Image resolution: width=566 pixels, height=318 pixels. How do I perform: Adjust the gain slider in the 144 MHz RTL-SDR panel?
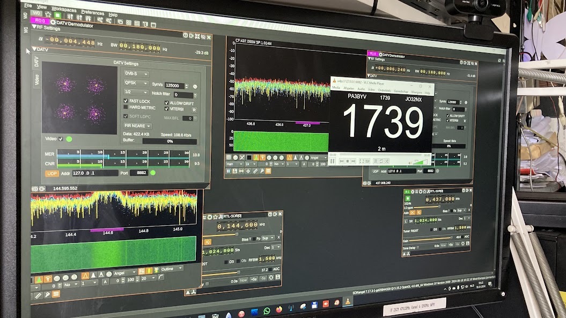pyautogui.click(x=220, y=273)
